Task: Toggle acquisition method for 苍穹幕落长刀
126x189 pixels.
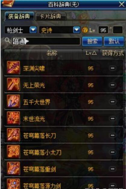Action: point(113,135)
